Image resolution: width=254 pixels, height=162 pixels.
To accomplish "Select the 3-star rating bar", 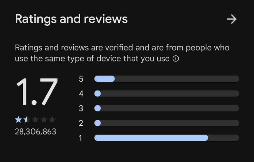I will pyautogui.click(x=167, y=108).
